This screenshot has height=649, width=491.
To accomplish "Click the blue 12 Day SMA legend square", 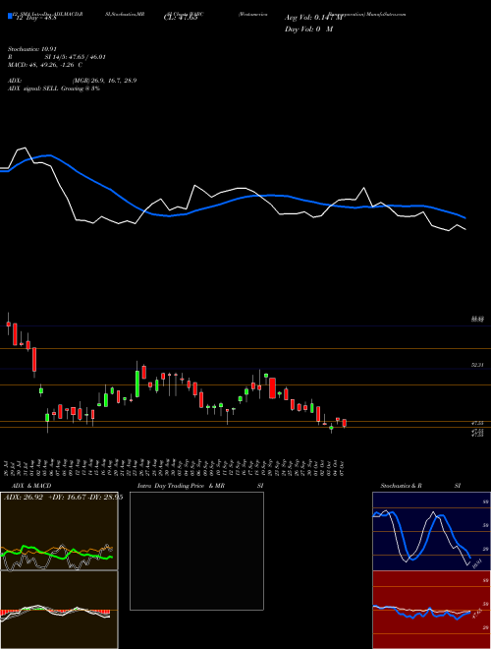I will pos(10,16).
